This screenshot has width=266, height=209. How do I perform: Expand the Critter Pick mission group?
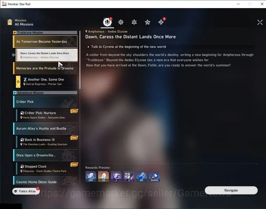[x=45, y=102]
